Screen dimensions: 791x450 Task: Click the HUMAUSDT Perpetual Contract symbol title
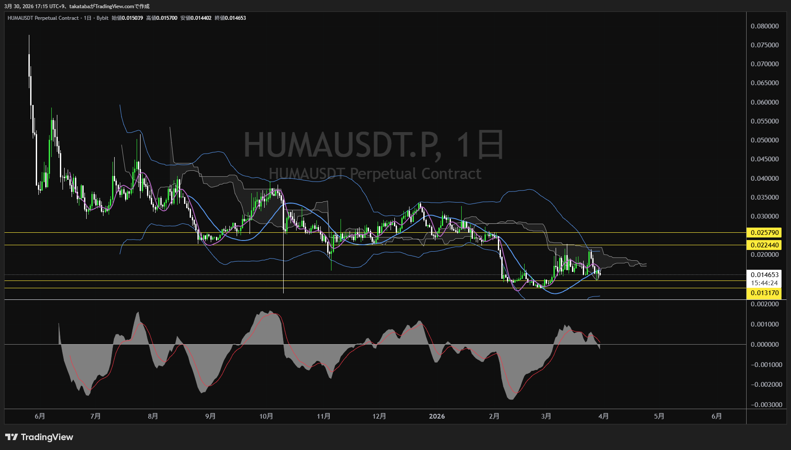[x=43, y=18]
